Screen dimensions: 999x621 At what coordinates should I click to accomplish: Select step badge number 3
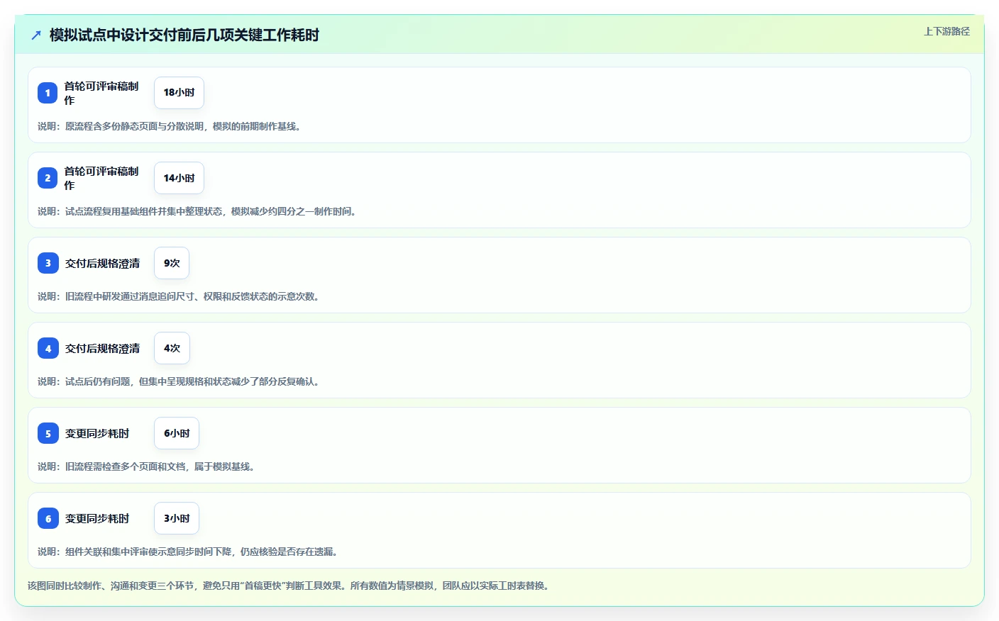point(48,263)
